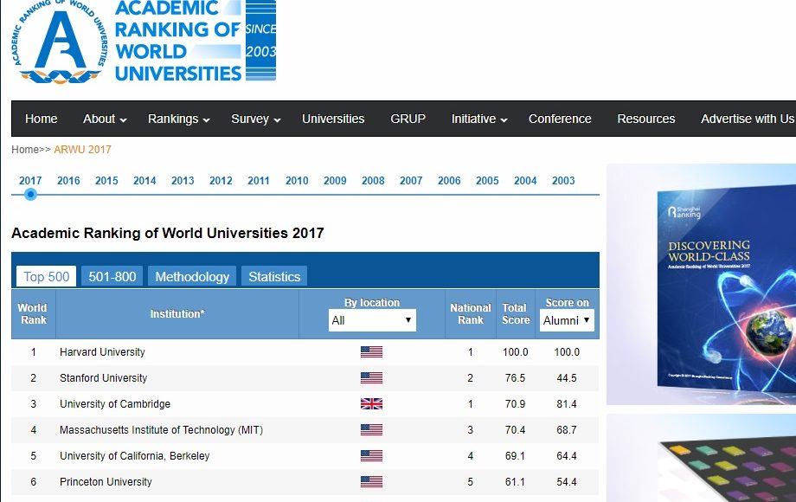Open the Score on Alumni dropdown

[x=567, y=320]
